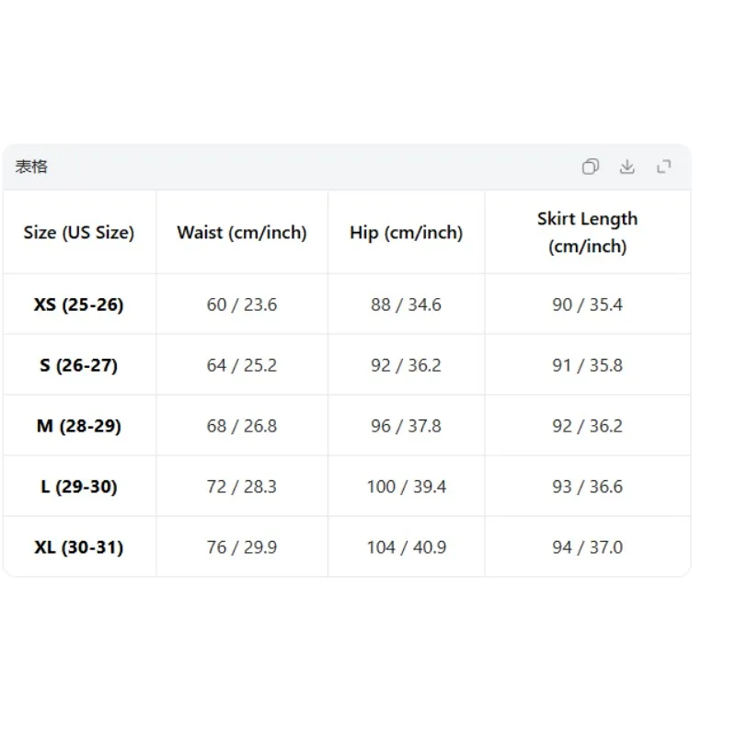736x736 pixels.
Task: Select the Waist (cm/inch) column header
Action: 242,233
